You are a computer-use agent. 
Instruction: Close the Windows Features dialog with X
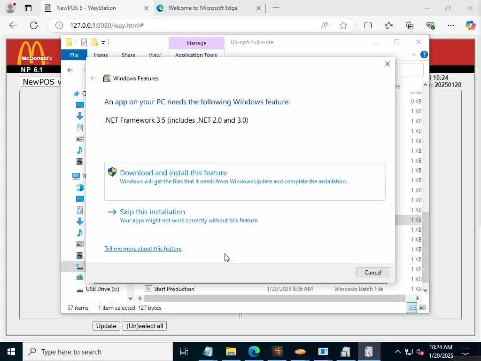coord(388,64)
